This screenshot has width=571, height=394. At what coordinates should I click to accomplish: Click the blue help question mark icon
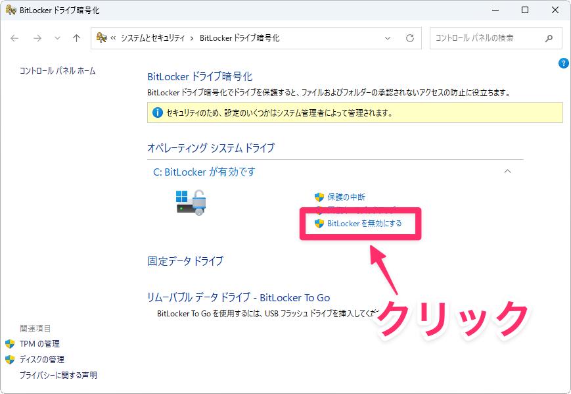[x=563, y=63]
